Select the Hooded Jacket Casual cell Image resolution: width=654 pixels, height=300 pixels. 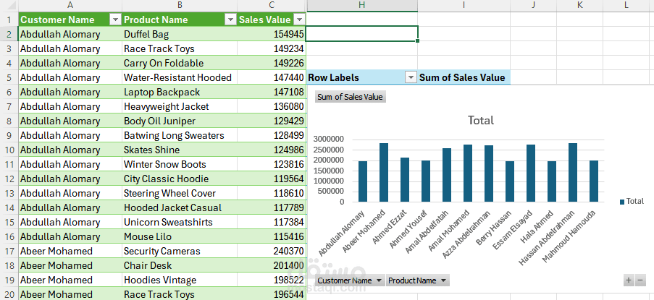pos(180,207)
